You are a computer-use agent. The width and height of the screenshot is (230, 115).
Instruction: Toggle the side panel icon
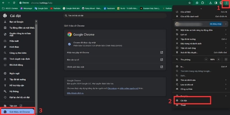[x=216, y=3]
